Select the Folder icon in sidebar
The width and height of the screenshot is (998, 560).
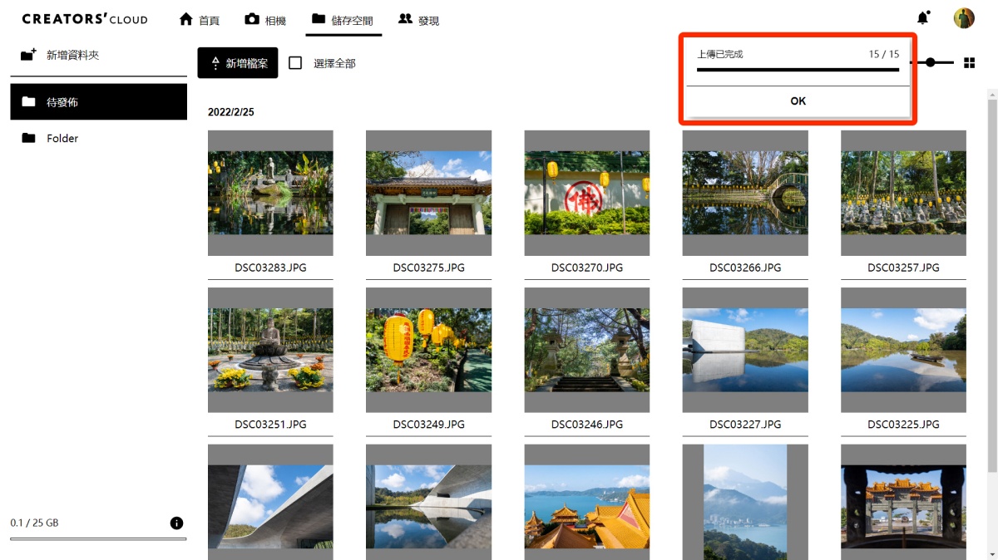[x=29, y=138]
